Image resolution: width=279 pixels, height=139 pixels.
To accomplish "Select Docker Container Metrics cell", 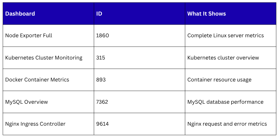I will (37, 80).
